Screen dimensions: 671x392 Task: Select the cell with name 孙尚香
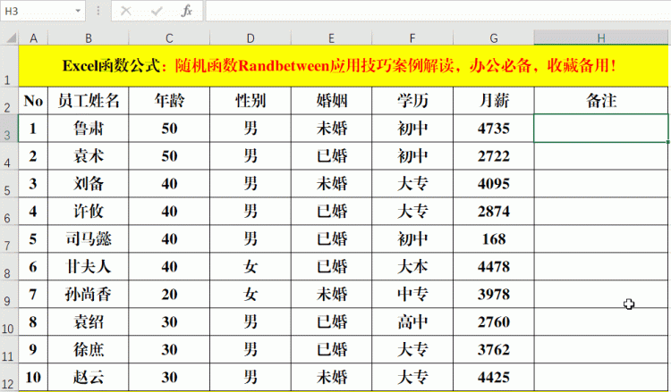click(x=89, y=294)
